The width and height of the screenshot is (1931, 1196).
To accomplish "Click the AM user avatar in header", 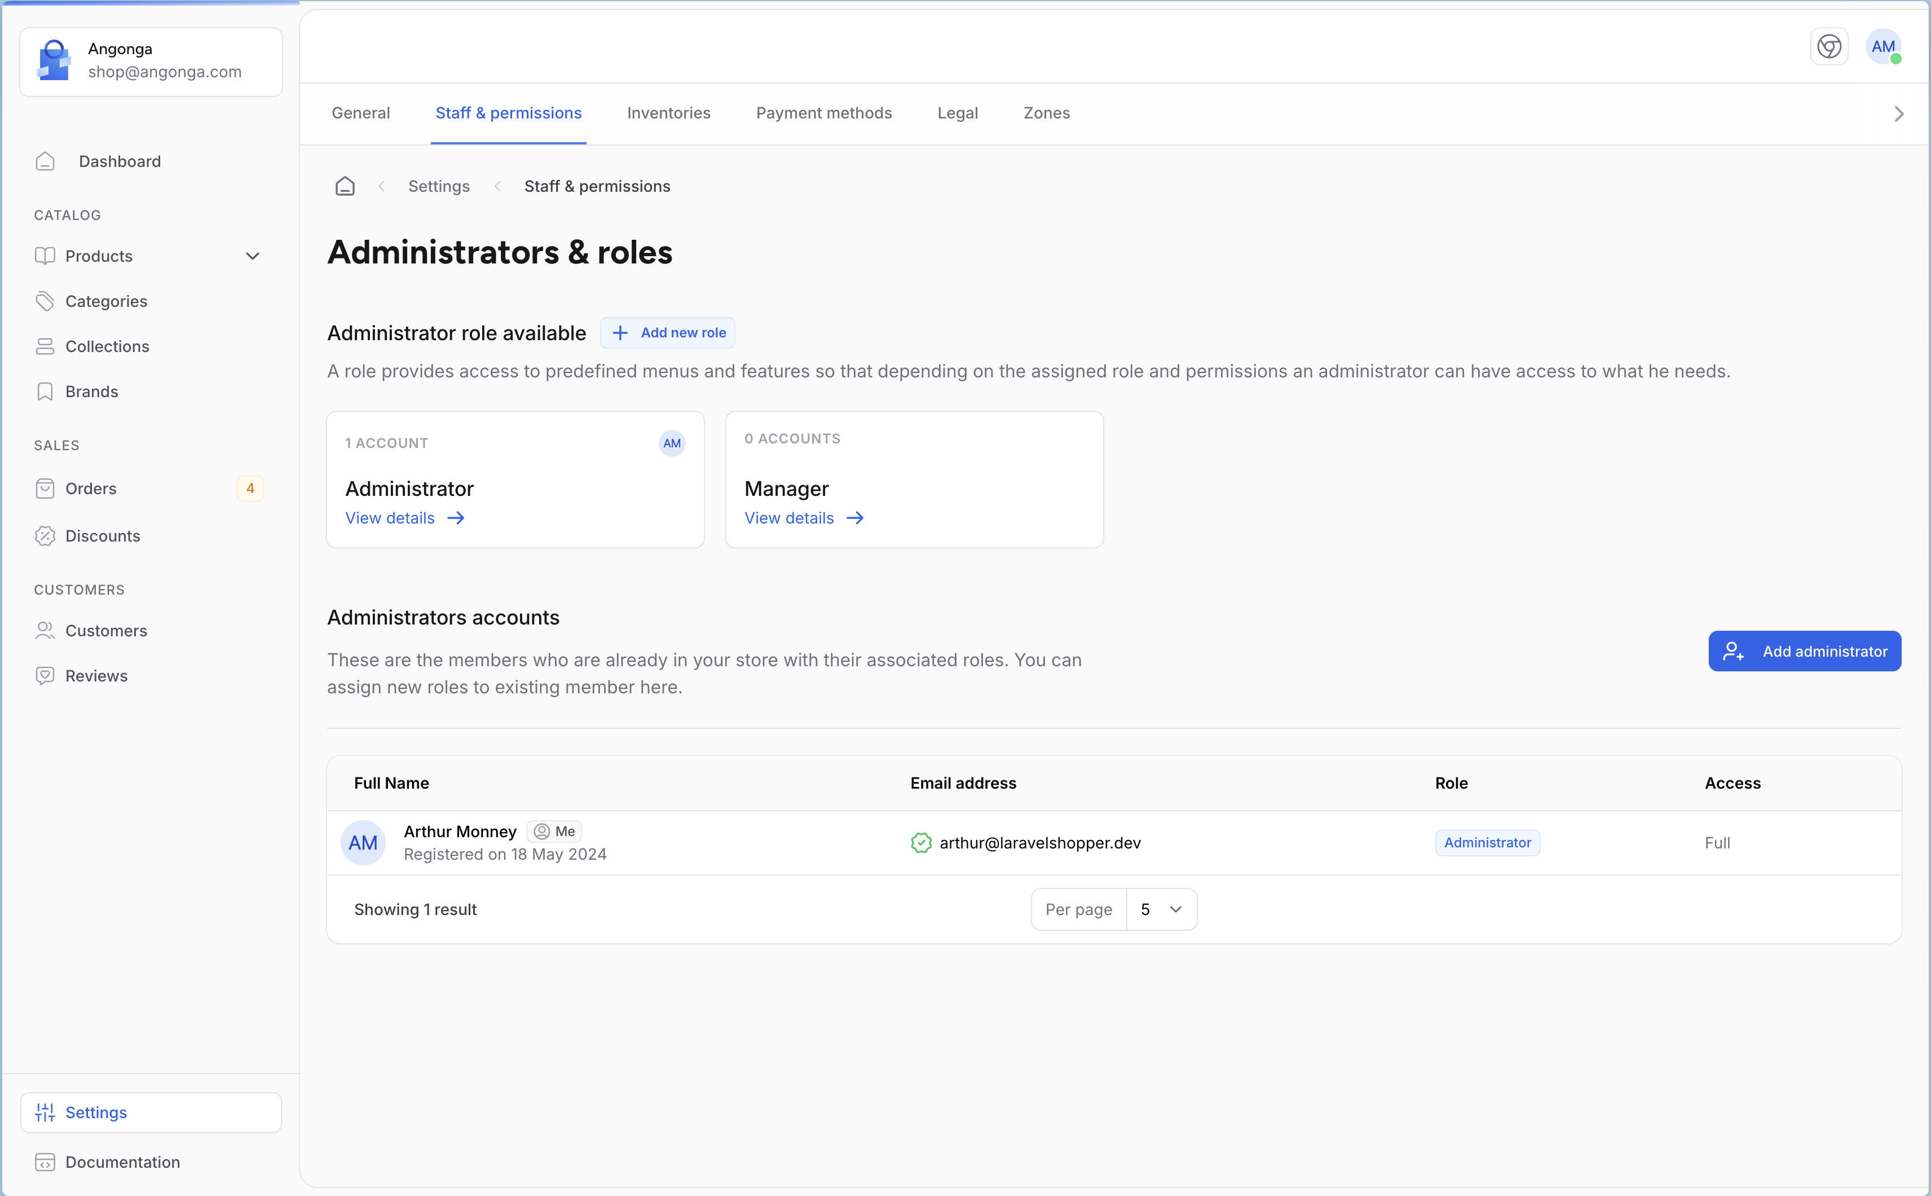I will (1882, 47).
